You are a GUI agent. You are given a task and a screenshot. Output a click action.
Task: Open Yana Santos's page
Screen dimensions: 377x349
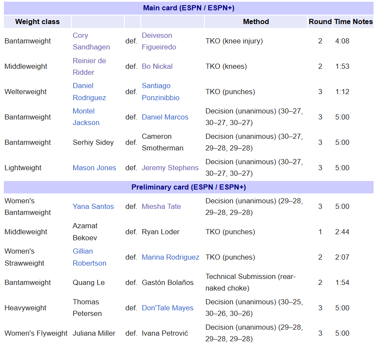tap(93, 207)
